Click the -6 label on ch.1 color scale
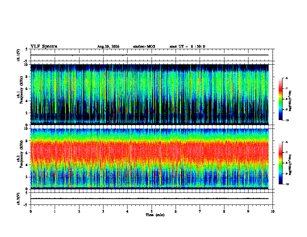The width and height of the screenshot is (307, 237). pyautogui.click(x=286, y=78)
